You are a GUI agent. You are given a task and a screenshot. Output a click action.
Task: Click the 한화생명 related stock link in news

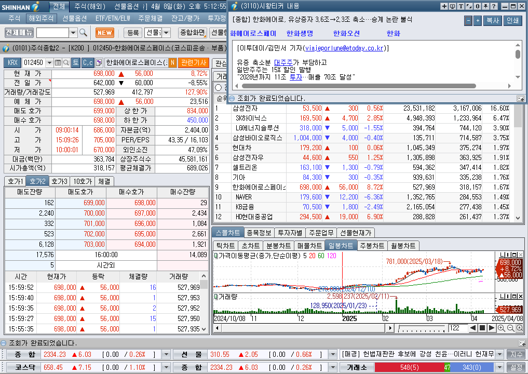(x=300, y=33)
